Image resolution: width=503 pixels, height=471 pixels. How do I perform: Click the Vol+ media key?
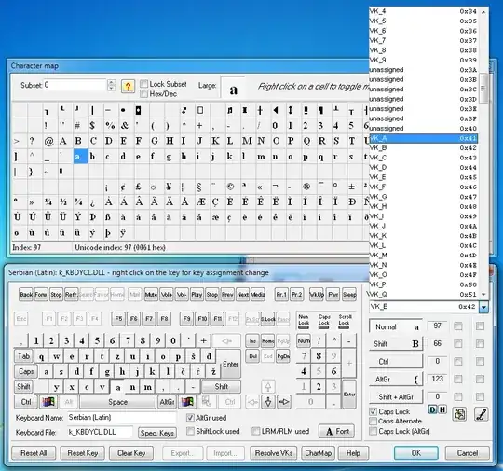(x=167, y=295)
